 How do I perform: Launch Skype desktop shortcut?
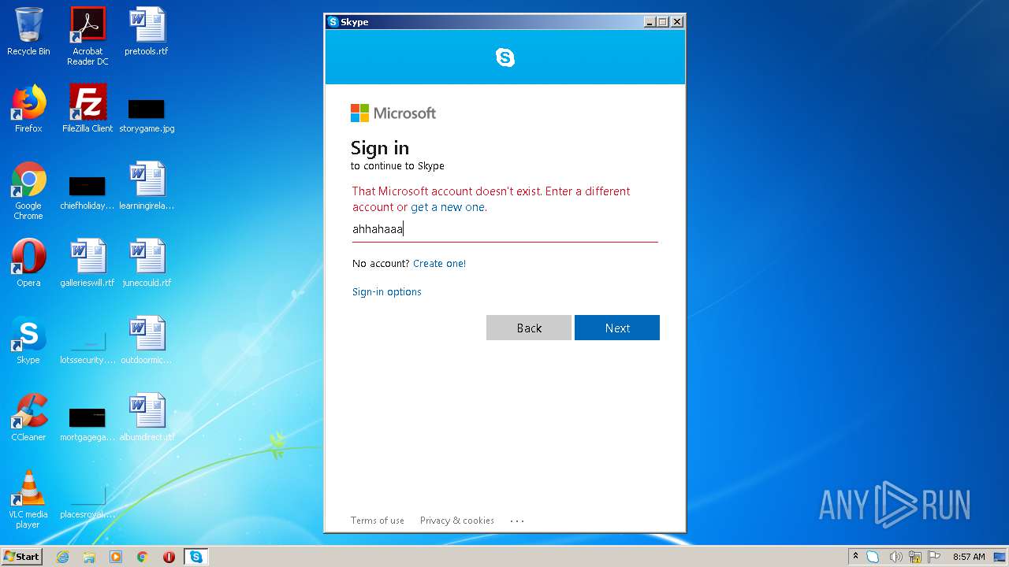click(x=28, y=340)
